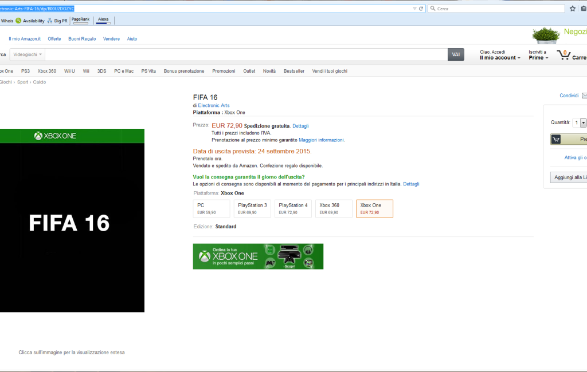Select the Xbox 360 platform option

coord(334,209)
